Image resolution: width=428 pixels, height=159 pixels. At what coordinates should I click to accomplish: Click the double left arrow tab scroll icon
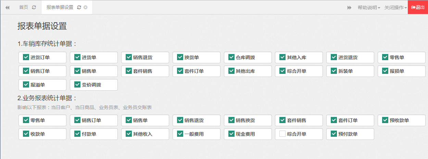[7, 7]
